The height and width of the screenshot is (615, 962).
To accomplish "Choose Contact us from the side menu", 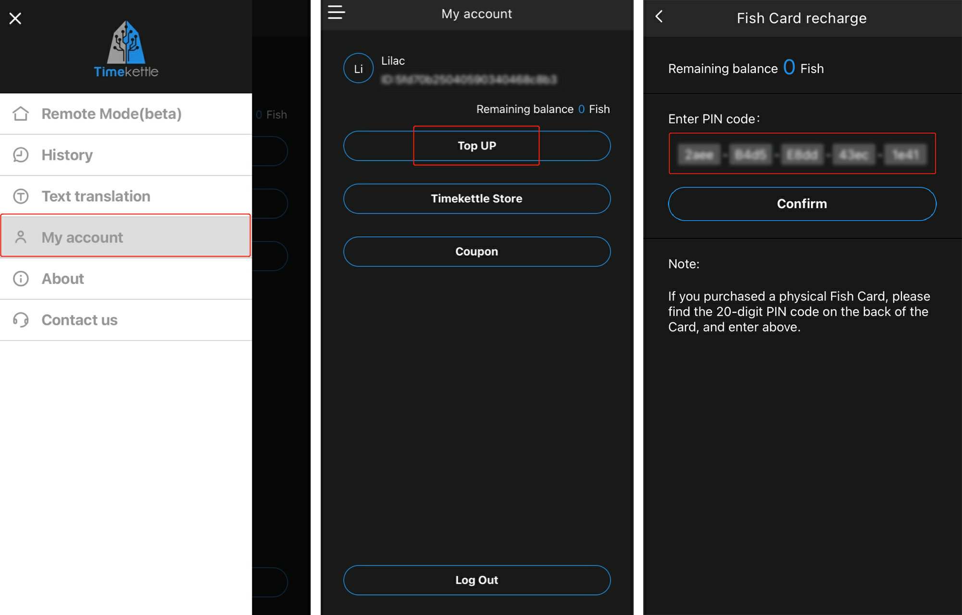I will pyautogui.click(x=126, y=320).
